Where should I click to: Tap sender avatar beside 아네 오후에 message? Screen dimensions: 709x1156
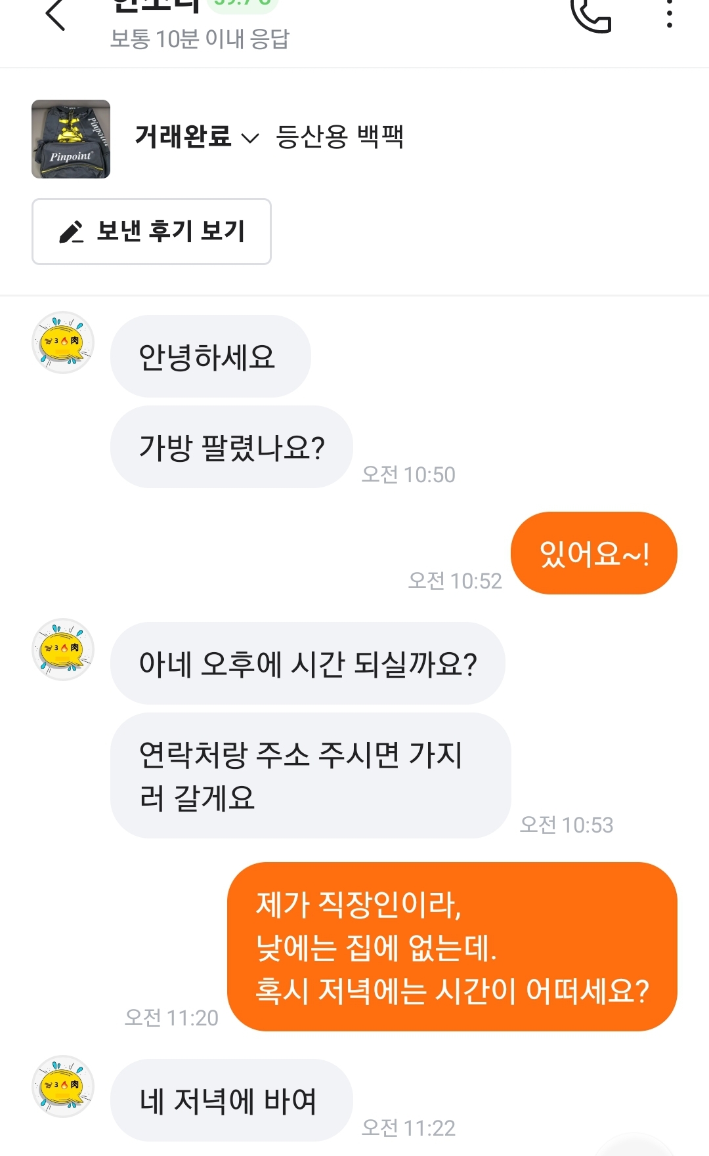(x=63, y=650)
